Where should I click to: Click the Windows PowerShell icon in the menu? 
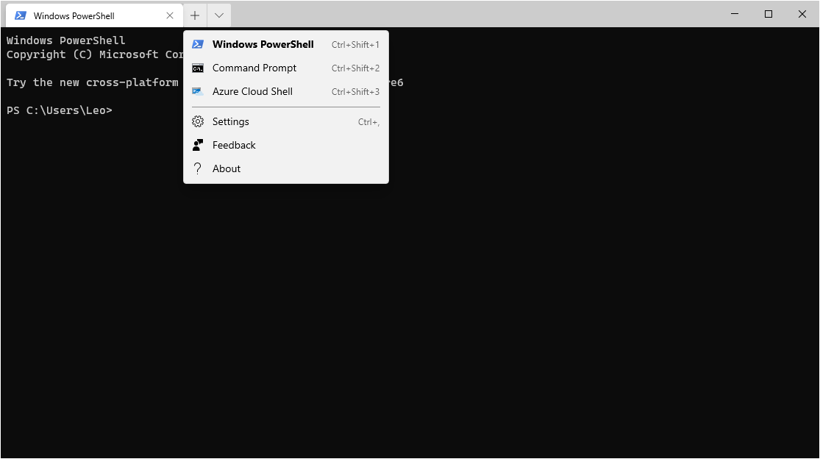[x=197, y=44]
